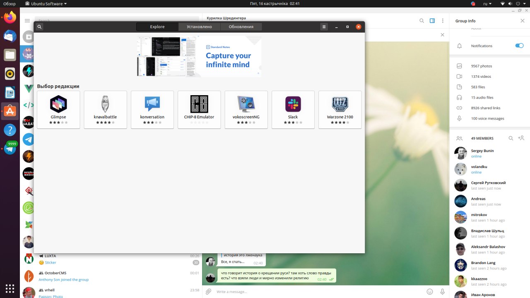Click the add member icon in Group Info

pos(521,138)
